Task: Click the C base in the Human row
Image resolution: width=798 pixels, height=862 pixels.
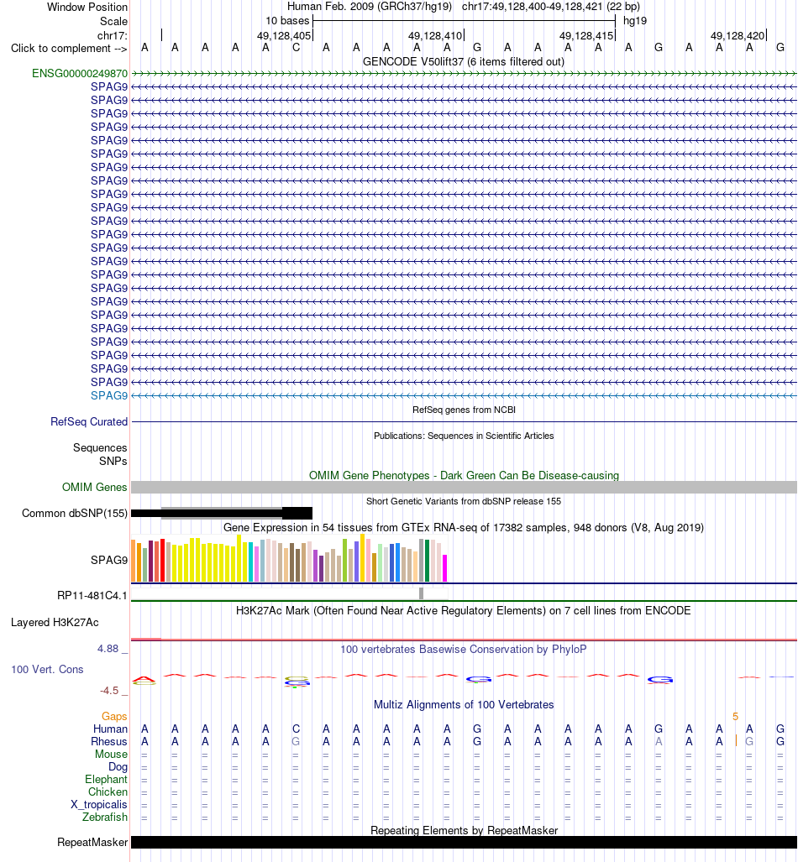Action: (x=296, y=729)
